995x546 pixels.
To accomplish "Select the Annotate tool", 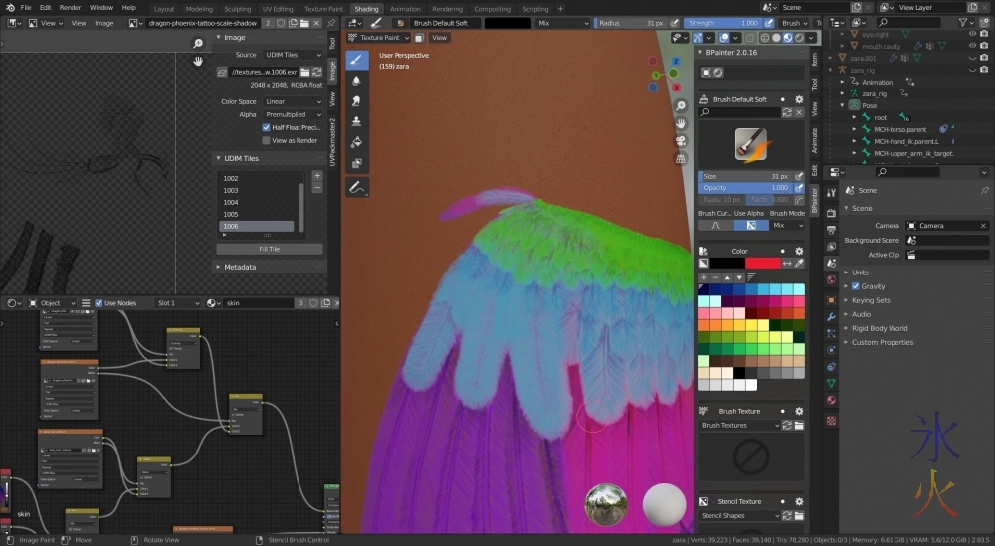I will point(356,187).
